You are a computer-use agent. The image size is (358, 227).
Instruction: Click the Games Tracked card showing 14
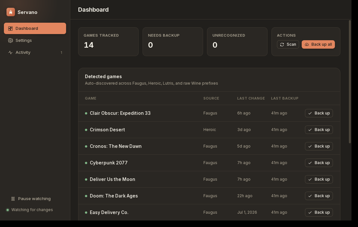click(108, 42)
